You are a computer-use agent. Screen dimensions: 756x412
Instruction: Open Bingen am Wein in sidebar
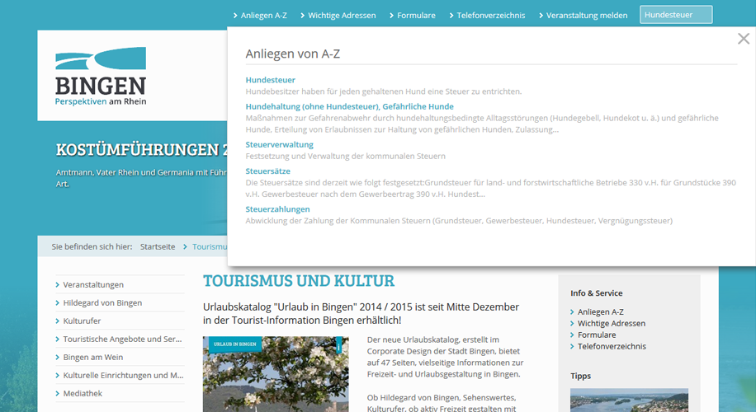[93, 357]
